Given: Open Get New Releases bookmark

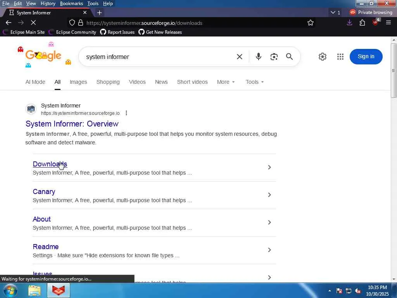Looking at the screenshot, I should tap(160, 32).
